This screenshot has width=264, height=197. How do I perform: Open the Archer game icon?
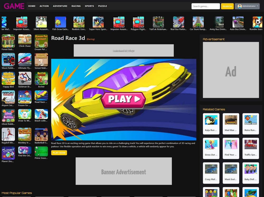coord(41,78)
